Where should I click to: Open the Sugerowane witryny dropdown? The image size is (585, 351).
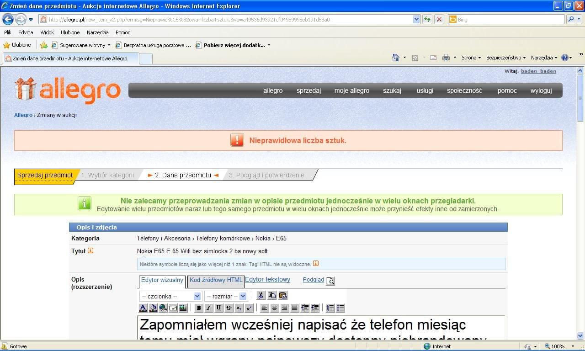coord(109,45)
